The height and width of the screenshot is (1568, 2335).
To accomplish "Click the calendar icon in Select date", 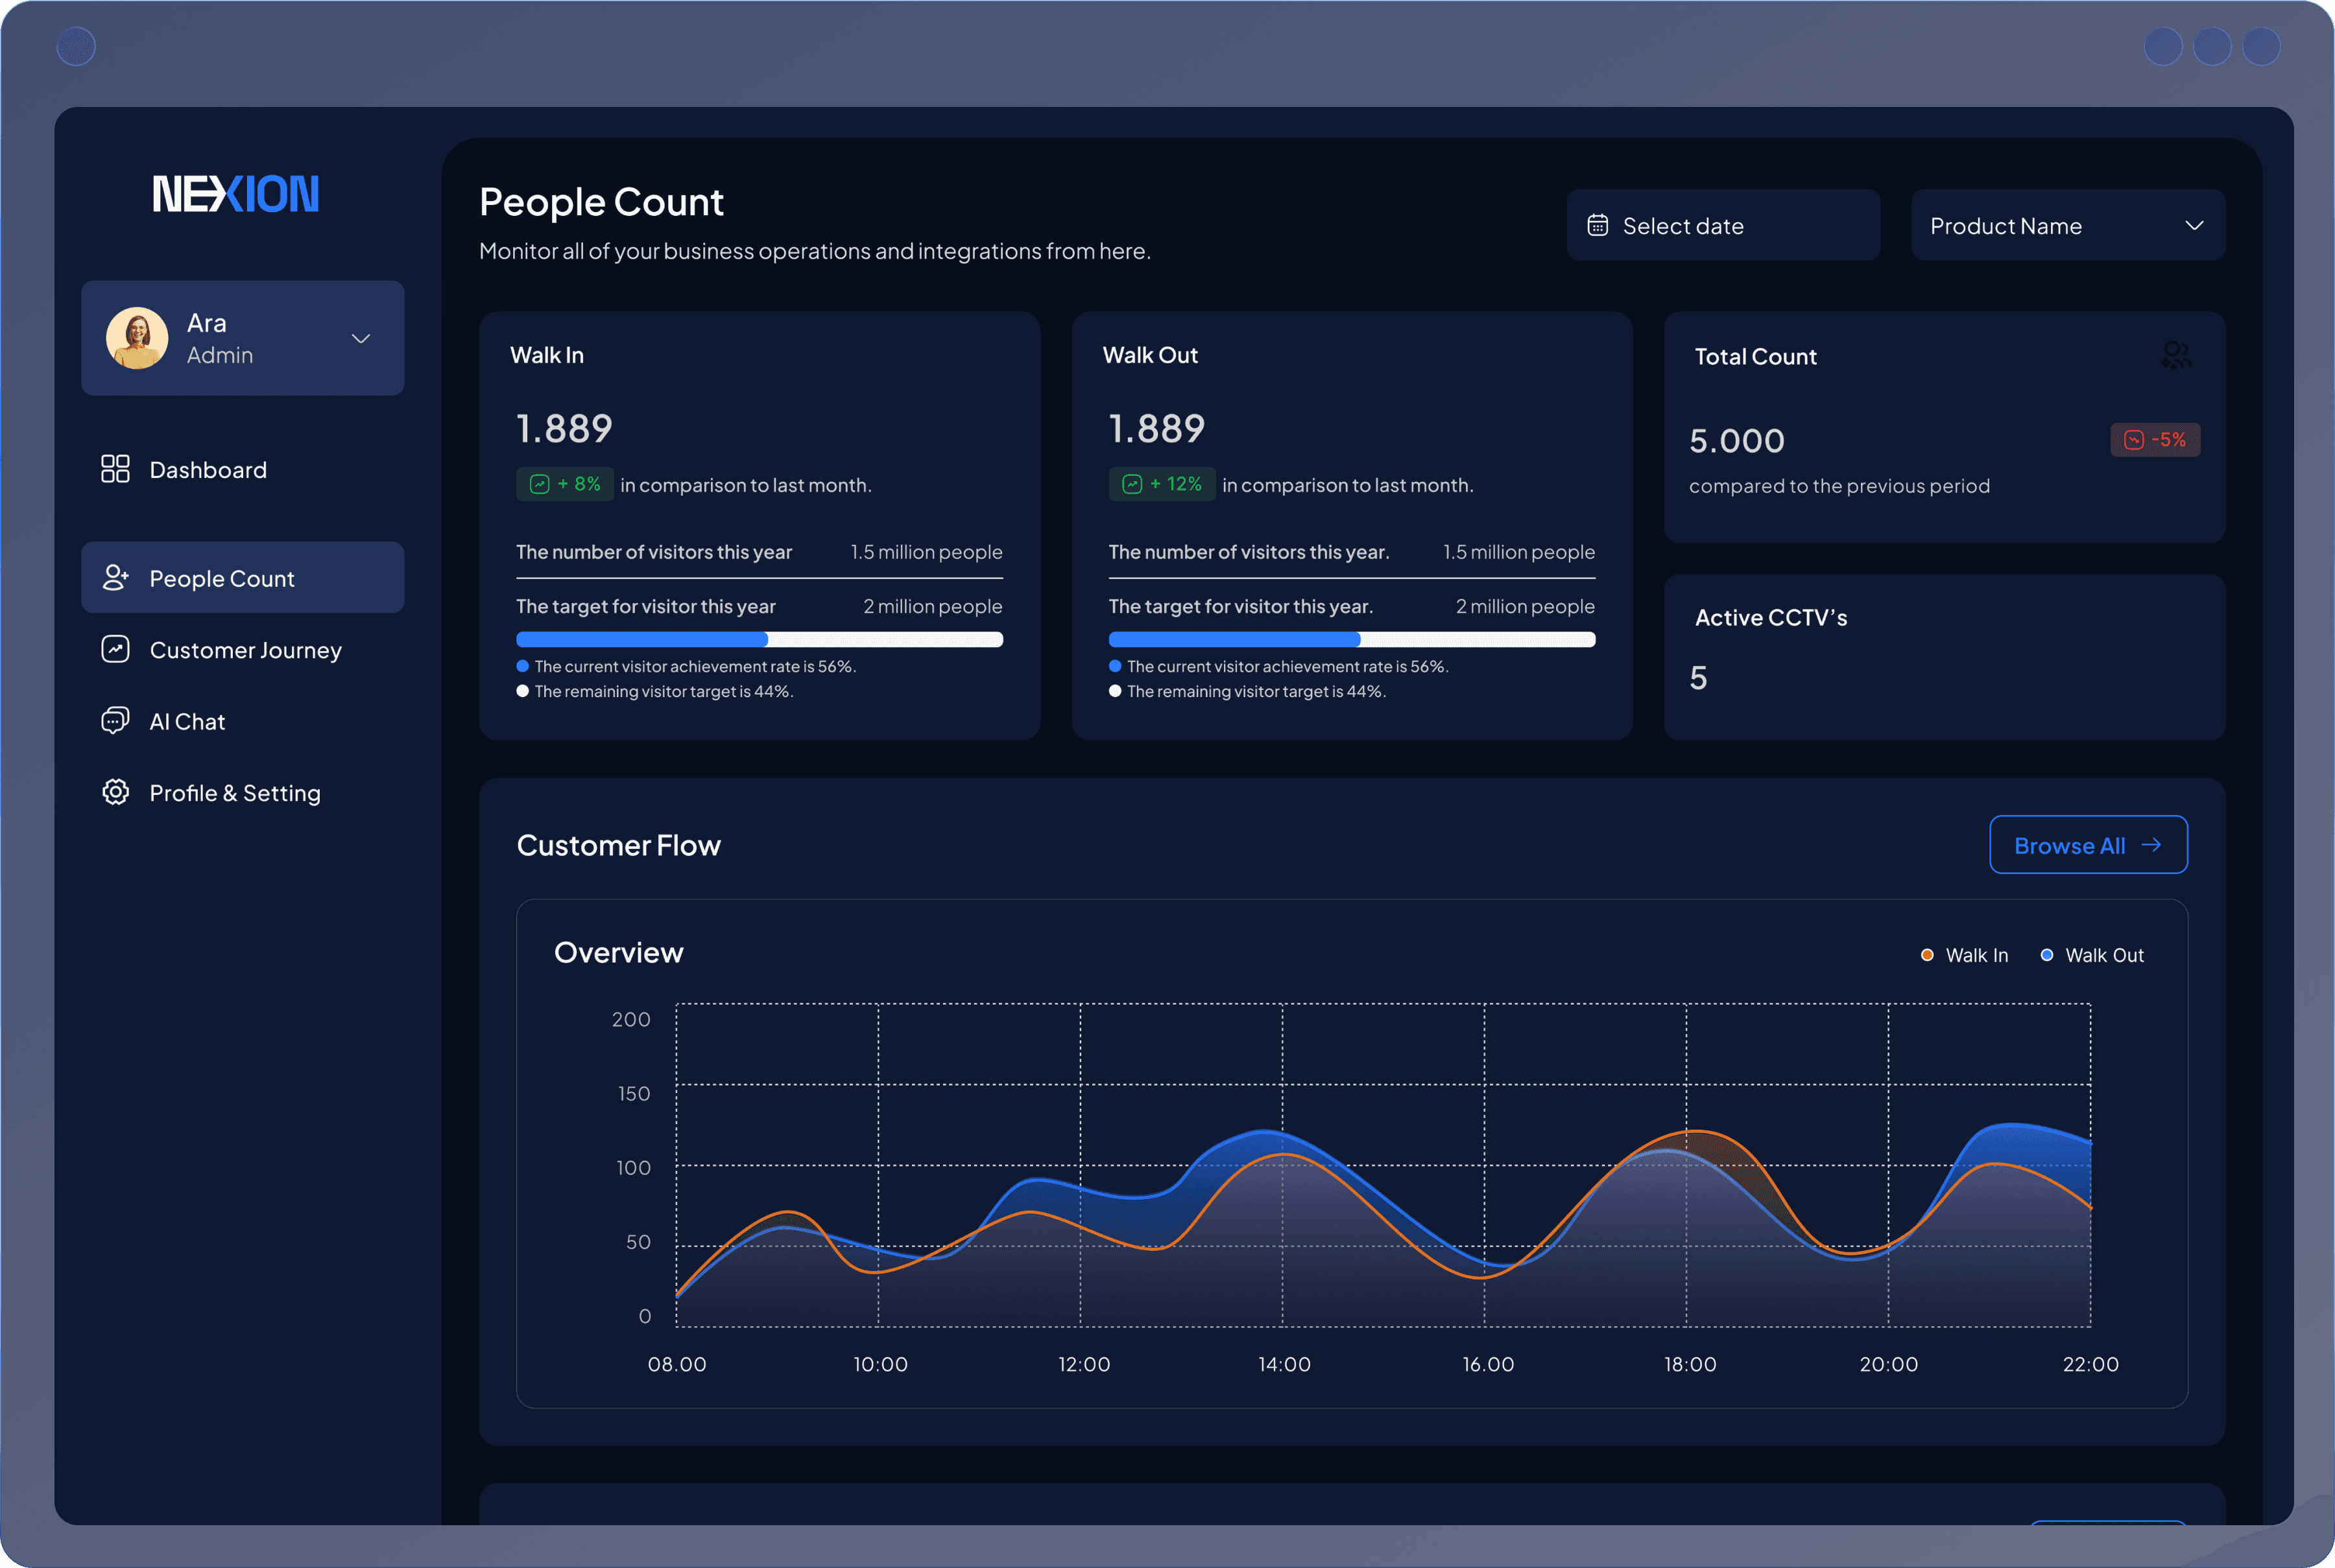I will click(x=1600, y=225).
